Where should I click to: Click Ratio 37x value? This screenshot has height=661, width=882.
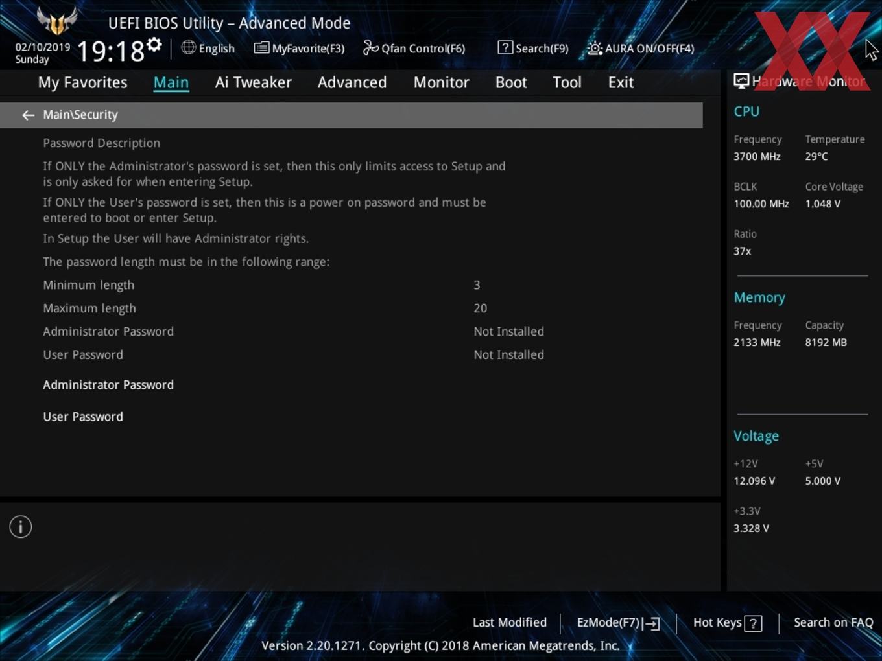742,251
